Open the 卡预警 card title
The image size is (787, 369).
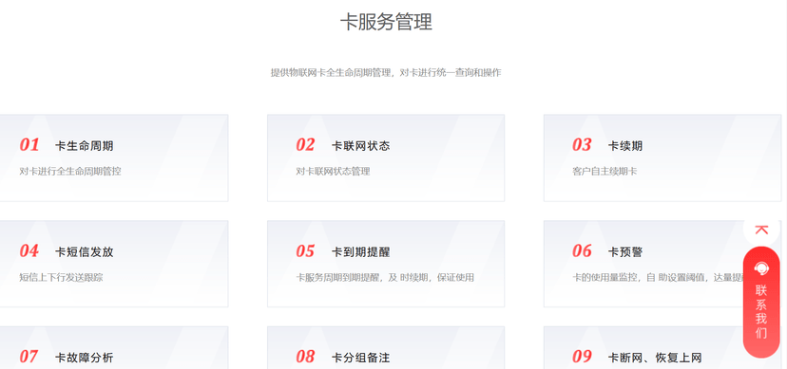(624, 251)
